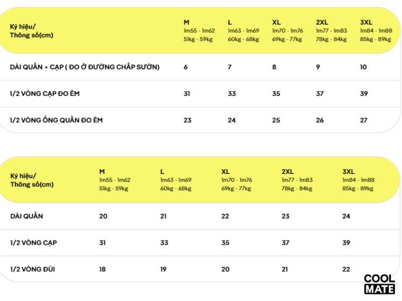
Task: Click value 6 under the M column
Action: pos(185,67)
